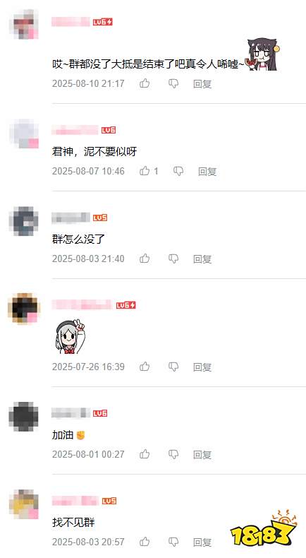Dislike the comment '找不见群'
The image size is (306, 558).
tap(173, 542)
